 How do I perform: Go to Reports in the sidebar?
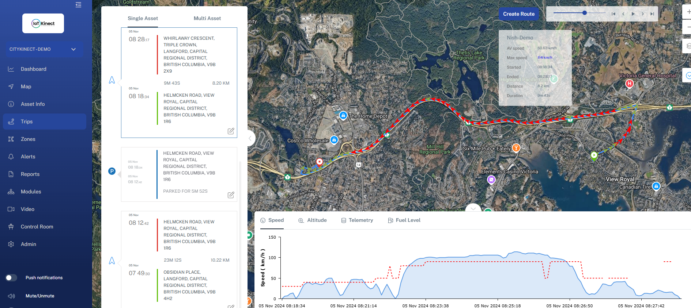pos(30,174)
